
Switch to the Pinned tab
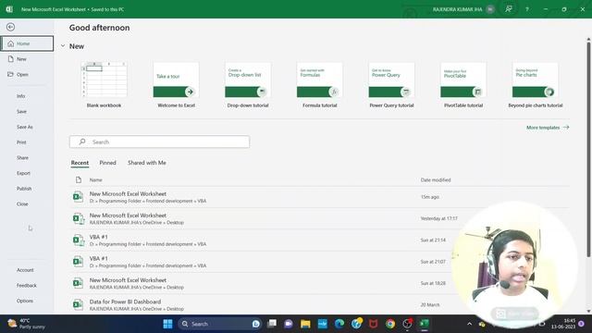click(107, 163)
